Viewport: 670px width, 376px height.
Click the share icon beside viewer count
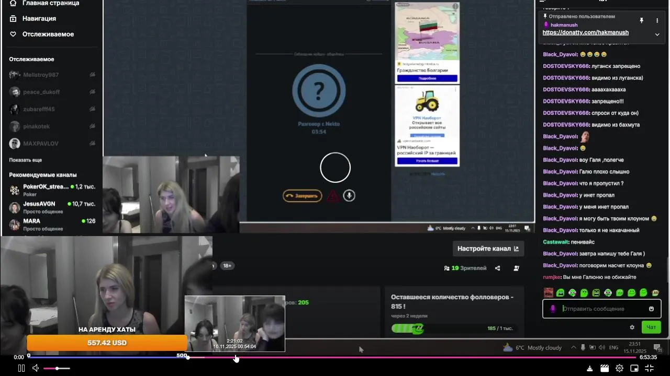click(x=497, y=268)
